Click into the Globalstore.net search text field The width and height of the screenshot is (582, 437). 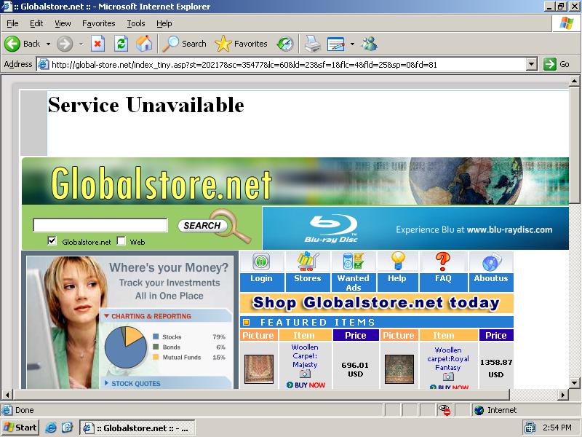click(100, 225)
